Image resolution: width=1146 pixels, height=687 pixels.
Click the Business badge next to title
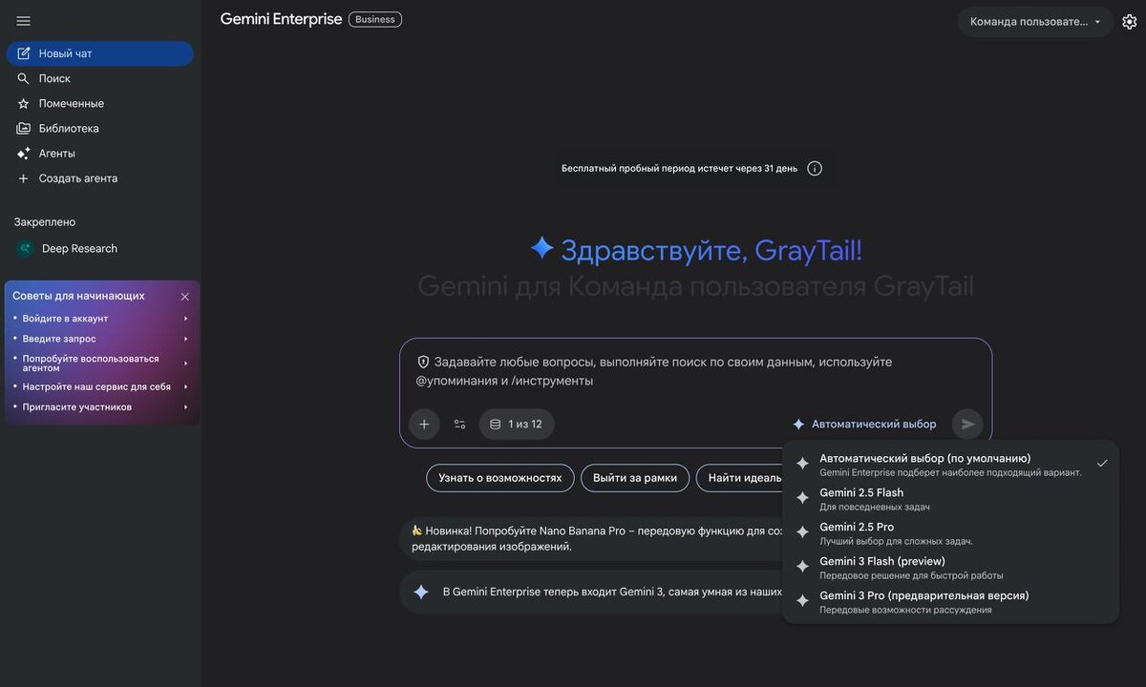pos(375,19)
